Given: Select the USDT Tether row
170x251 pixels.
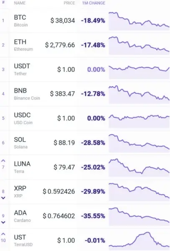Looking at the screenshot, I should coord(85,69).
